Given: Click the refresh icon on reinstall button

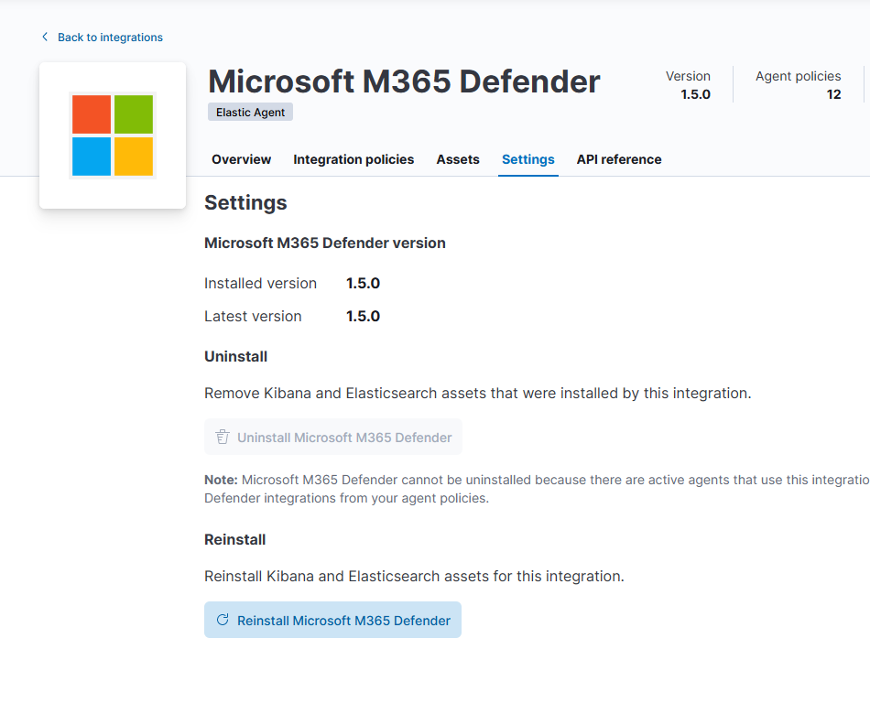Looking at the screenshot, I should click(x=223, y=620).
